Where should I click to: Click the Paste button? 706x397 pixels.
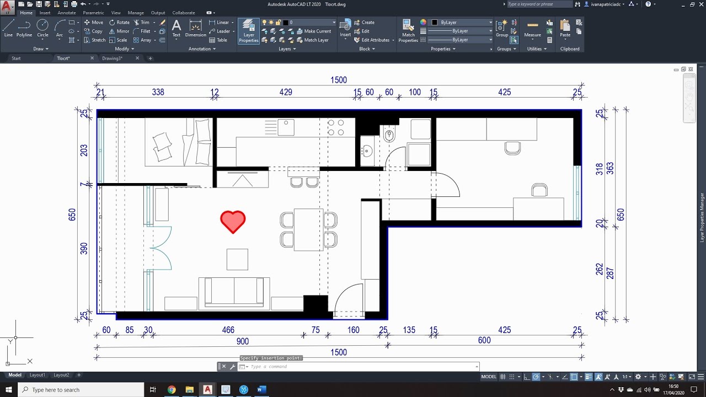pyautogui.click(x=565, y=28)
